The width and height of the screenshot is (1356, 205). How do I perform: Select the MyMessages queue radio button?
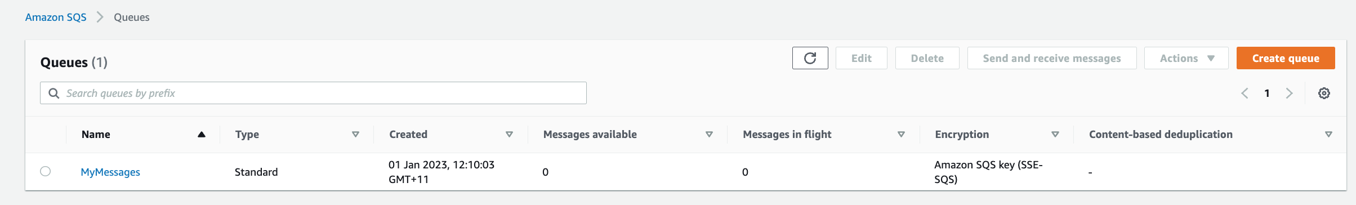click(x=46, y=171)
